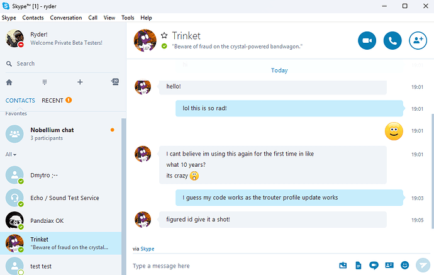Change status on Ryder's avatar

click(14, 38)
